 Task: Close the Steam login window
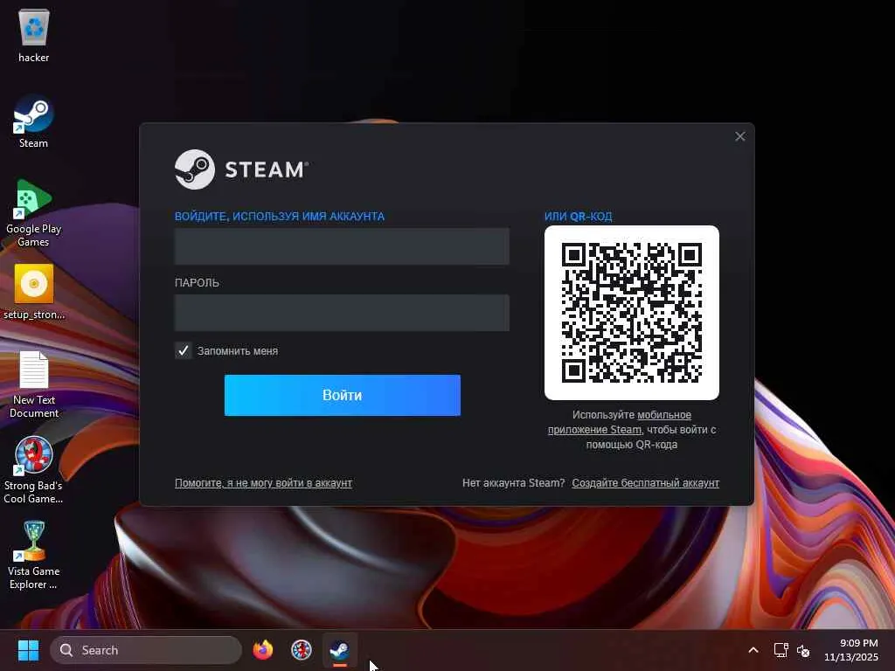pos(740,136)
